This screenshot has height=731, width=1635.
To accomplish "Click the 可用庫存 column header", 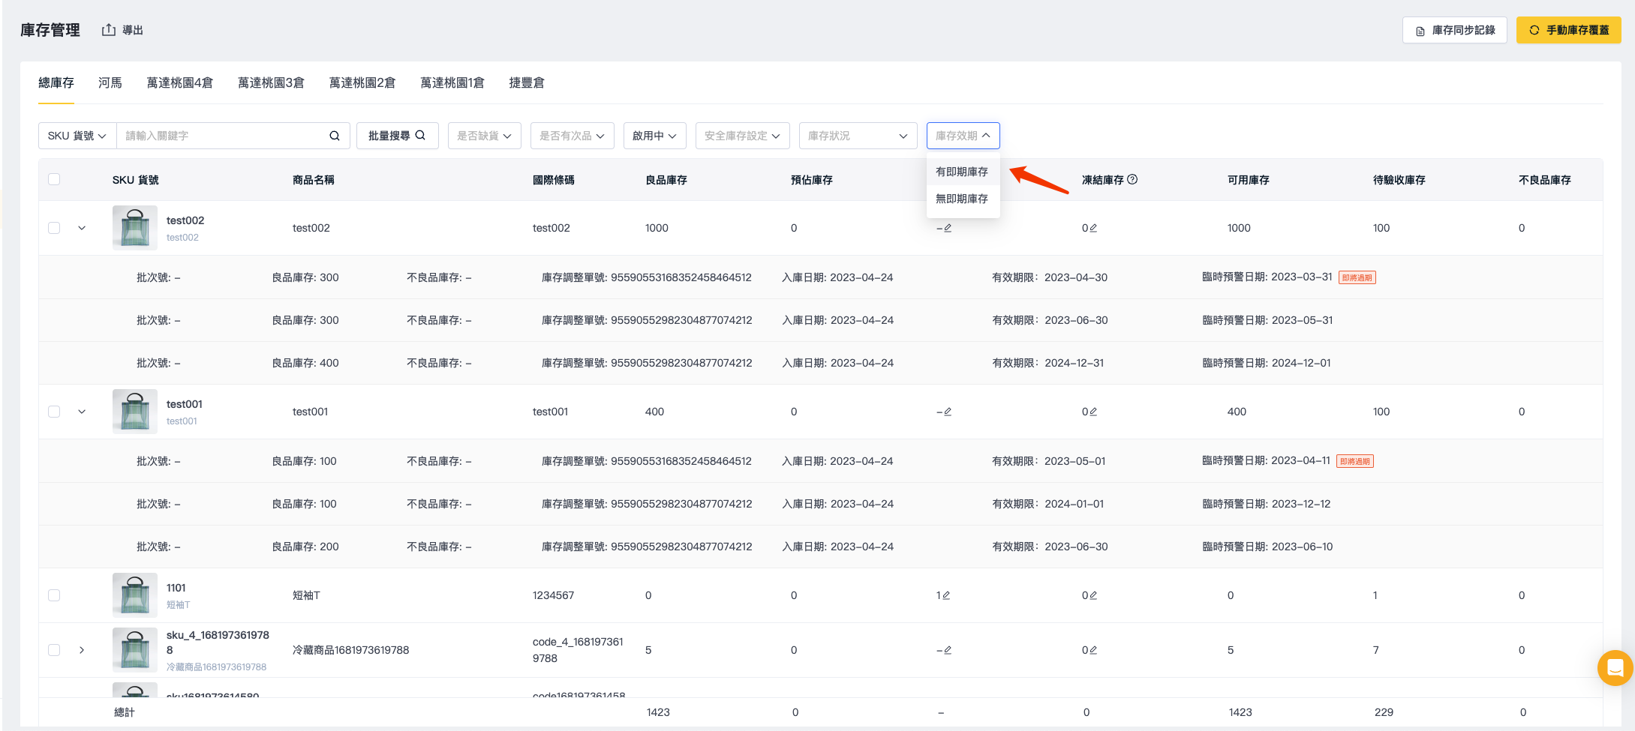I will 1249,180.
